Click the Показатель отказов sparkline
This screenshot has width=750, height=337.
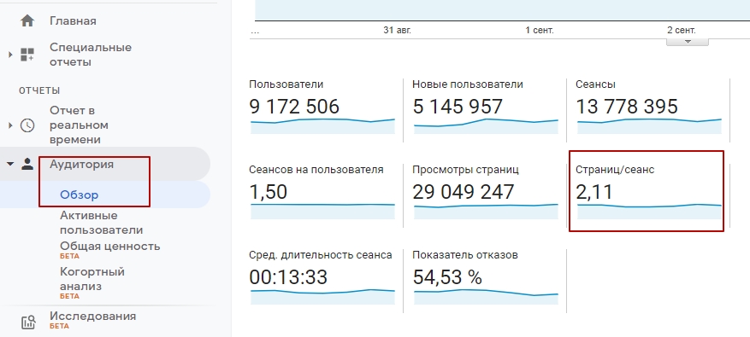click(486, 297)
